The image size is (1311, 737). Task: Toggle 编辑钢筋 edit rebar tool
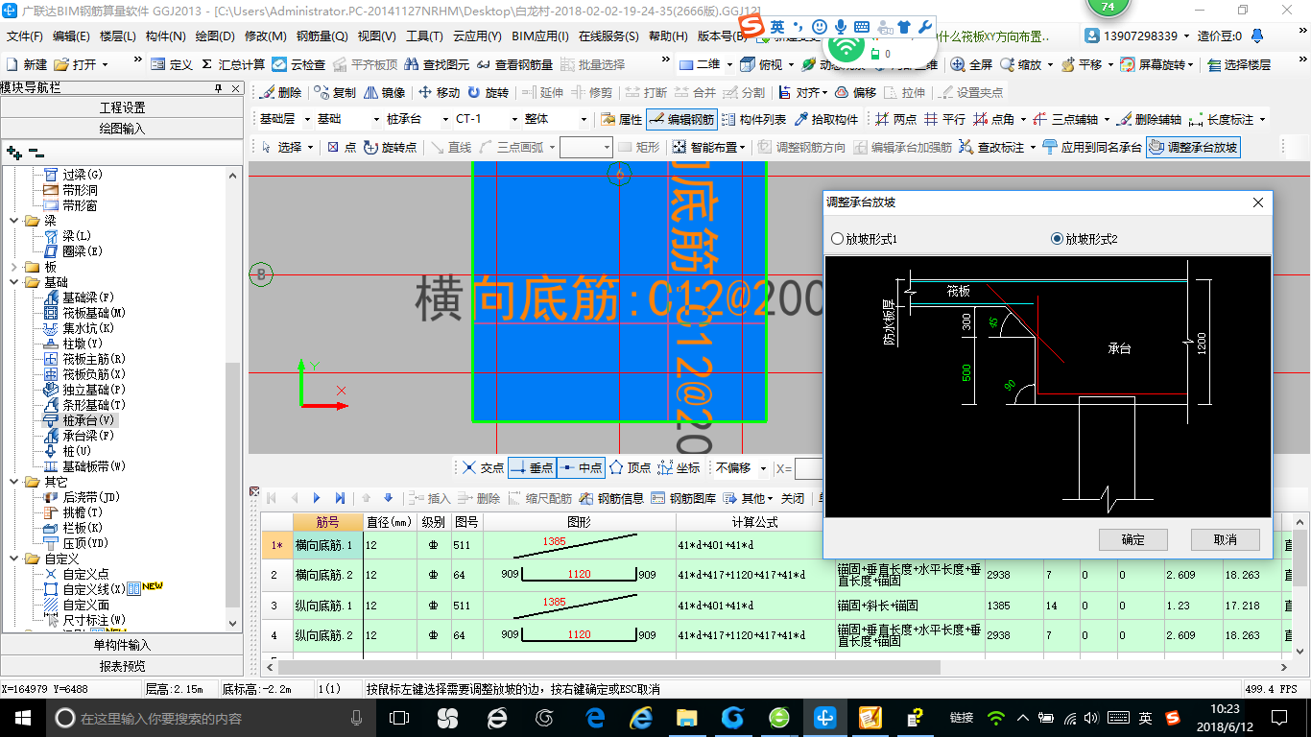pyautogui.click(x=681, y=120)
